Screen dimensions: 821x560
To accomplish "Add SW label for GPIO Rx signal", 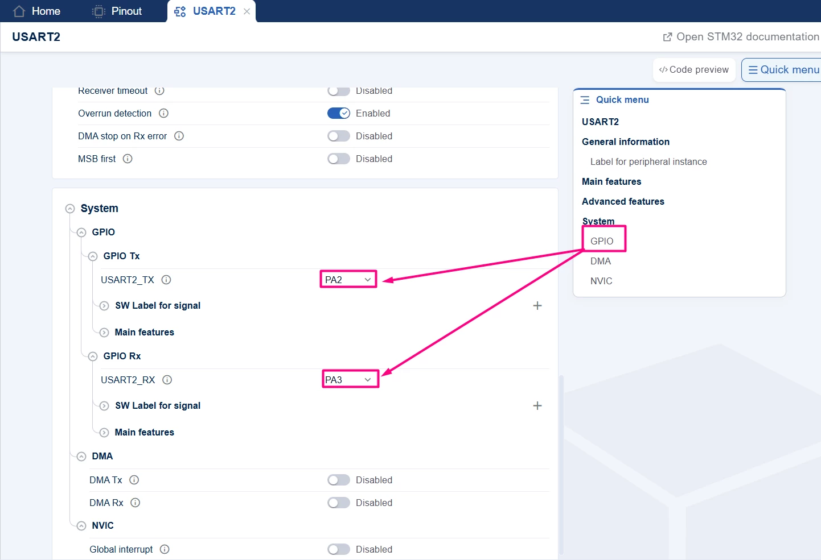I will click(x=537, y=406).
